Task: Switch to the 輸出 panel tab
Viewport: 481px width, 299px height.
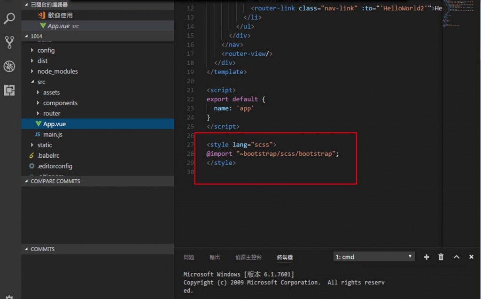Action: (215, 257)
